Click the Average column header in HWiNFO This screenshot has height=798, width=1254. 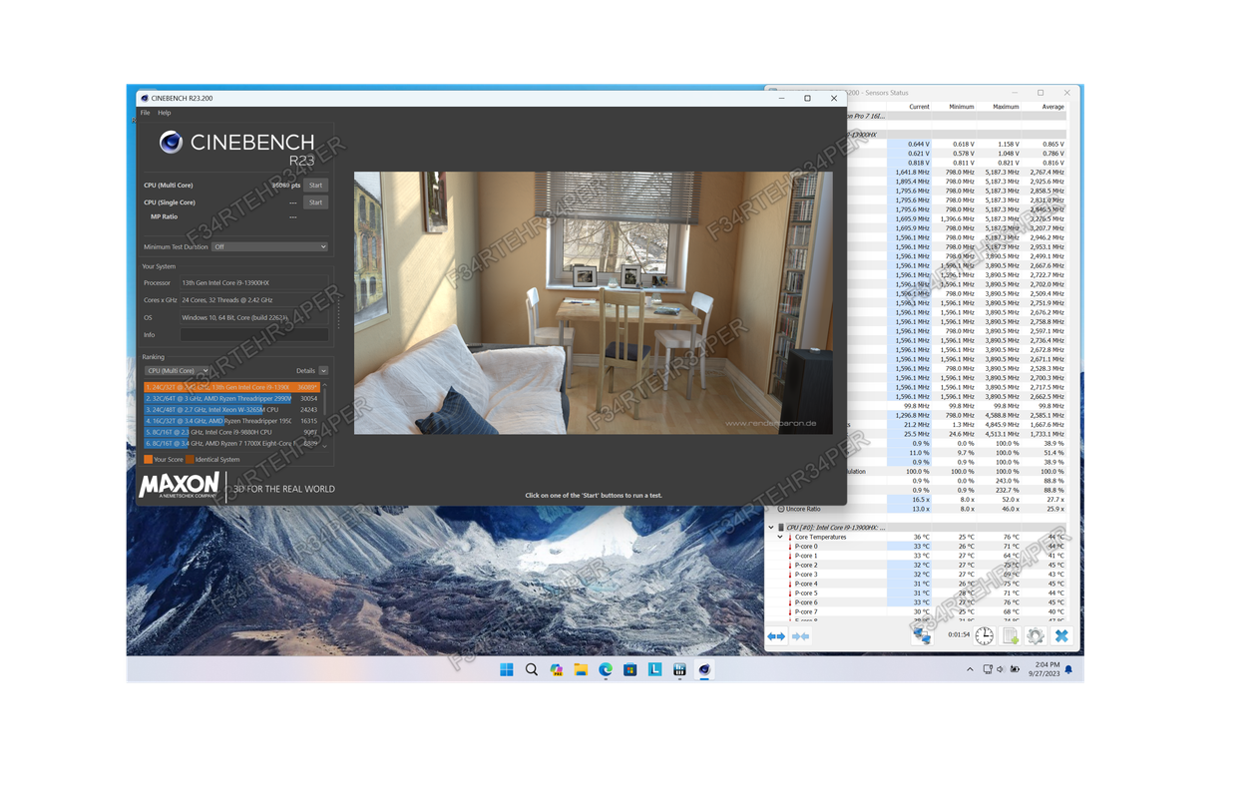1052,107
